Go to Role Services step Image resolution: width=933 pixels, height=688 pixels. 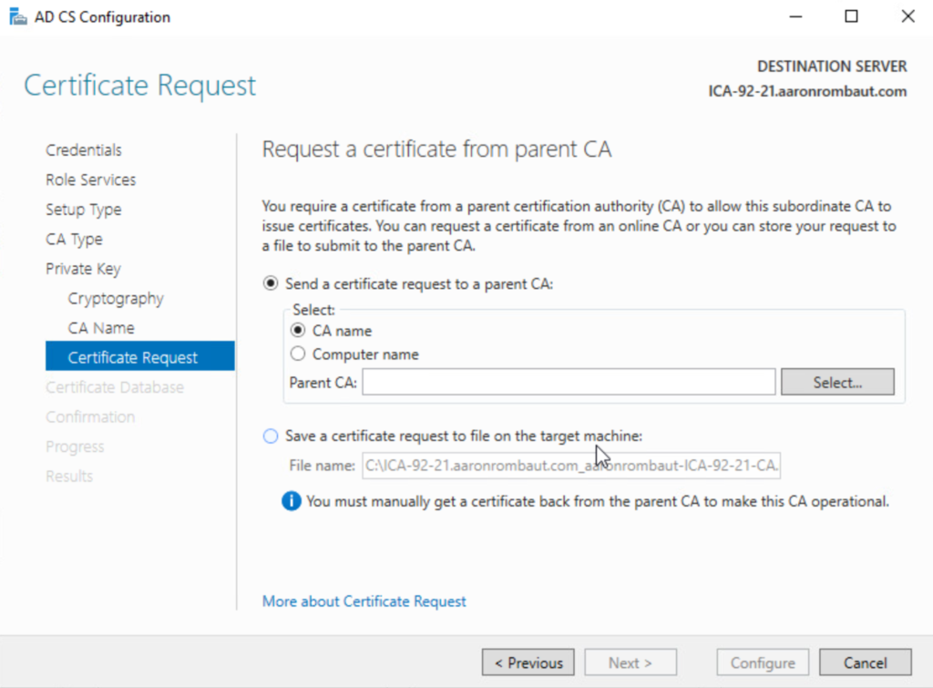tap(91, 180)
